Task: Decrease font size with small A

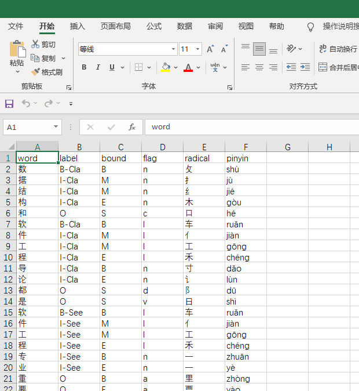Action: click(x=225, y=49)
